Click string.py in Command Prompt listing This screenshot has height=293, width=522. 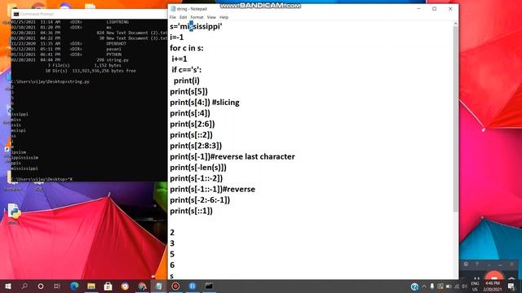117,60
